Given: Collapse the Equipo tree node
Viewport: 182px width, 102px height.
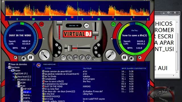Looking at the screenshot, I should click(x=10, y=71).
